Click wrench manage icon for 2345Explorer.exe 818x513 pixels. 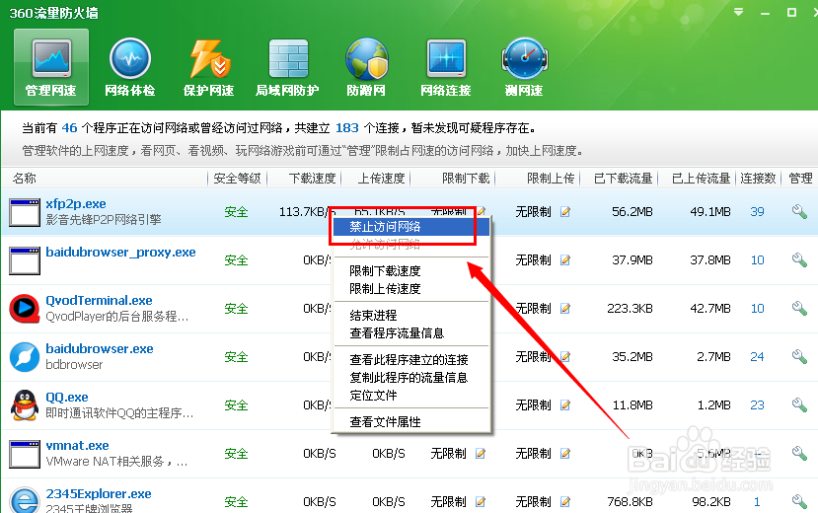799,501
